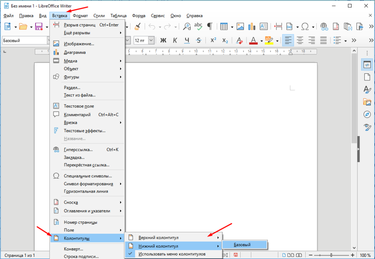Insert table using the toolbar grid icon

(x=224, y=26)
